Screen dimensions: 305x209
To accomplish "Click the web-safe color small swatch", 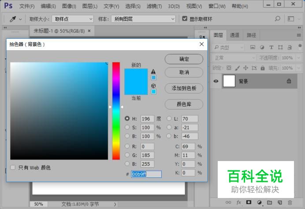I will click(x=153, y=92).
